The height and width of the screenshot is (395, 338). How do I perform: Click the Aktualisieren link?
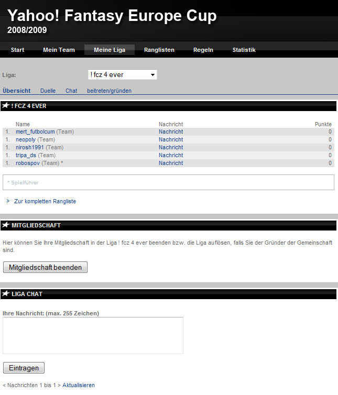(x=79, y=385)
